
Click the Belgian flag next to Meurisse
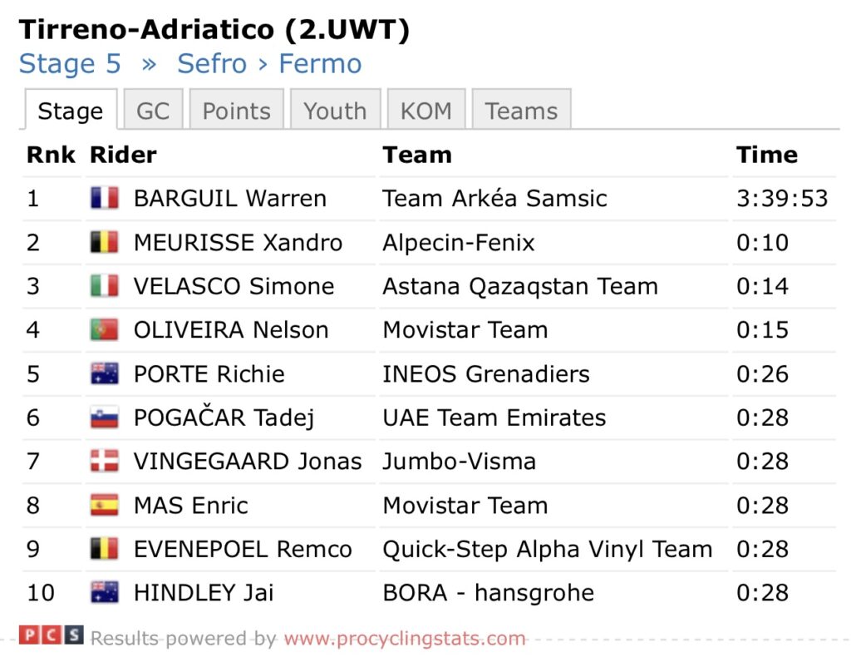pyautogui.click(x=104, y=243)
